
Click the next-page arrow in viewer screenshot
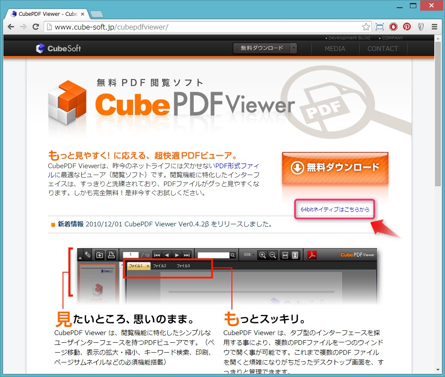pos(177,255)
